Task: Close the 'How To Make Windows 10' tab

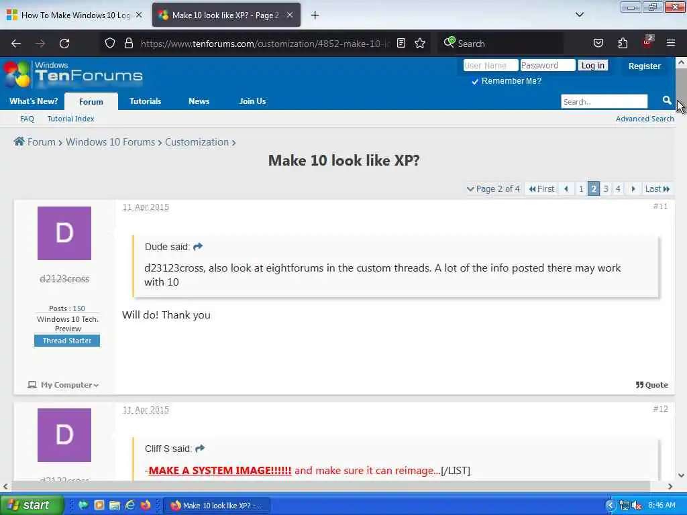Action: [139, 15]
